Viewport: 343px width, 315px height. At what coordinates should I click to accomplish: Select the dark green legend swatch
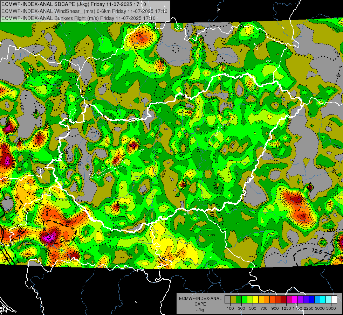click(239, 299)
